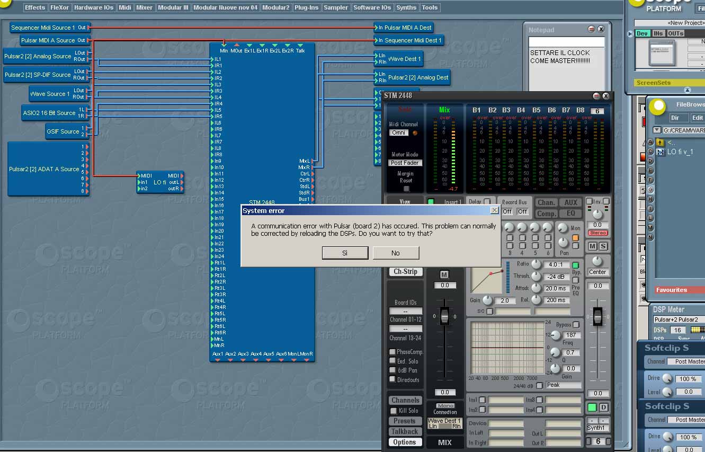Image resolution: width=705 pixels, height=452 pixels.
Task: Select the Pulsar2 ADAT A Source module
Action: tap(48, 169)
